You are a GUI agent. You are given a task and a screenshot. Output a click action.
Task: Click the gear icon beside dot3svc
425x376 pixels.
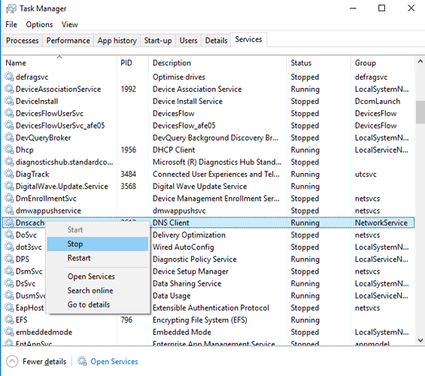[9, 247]
